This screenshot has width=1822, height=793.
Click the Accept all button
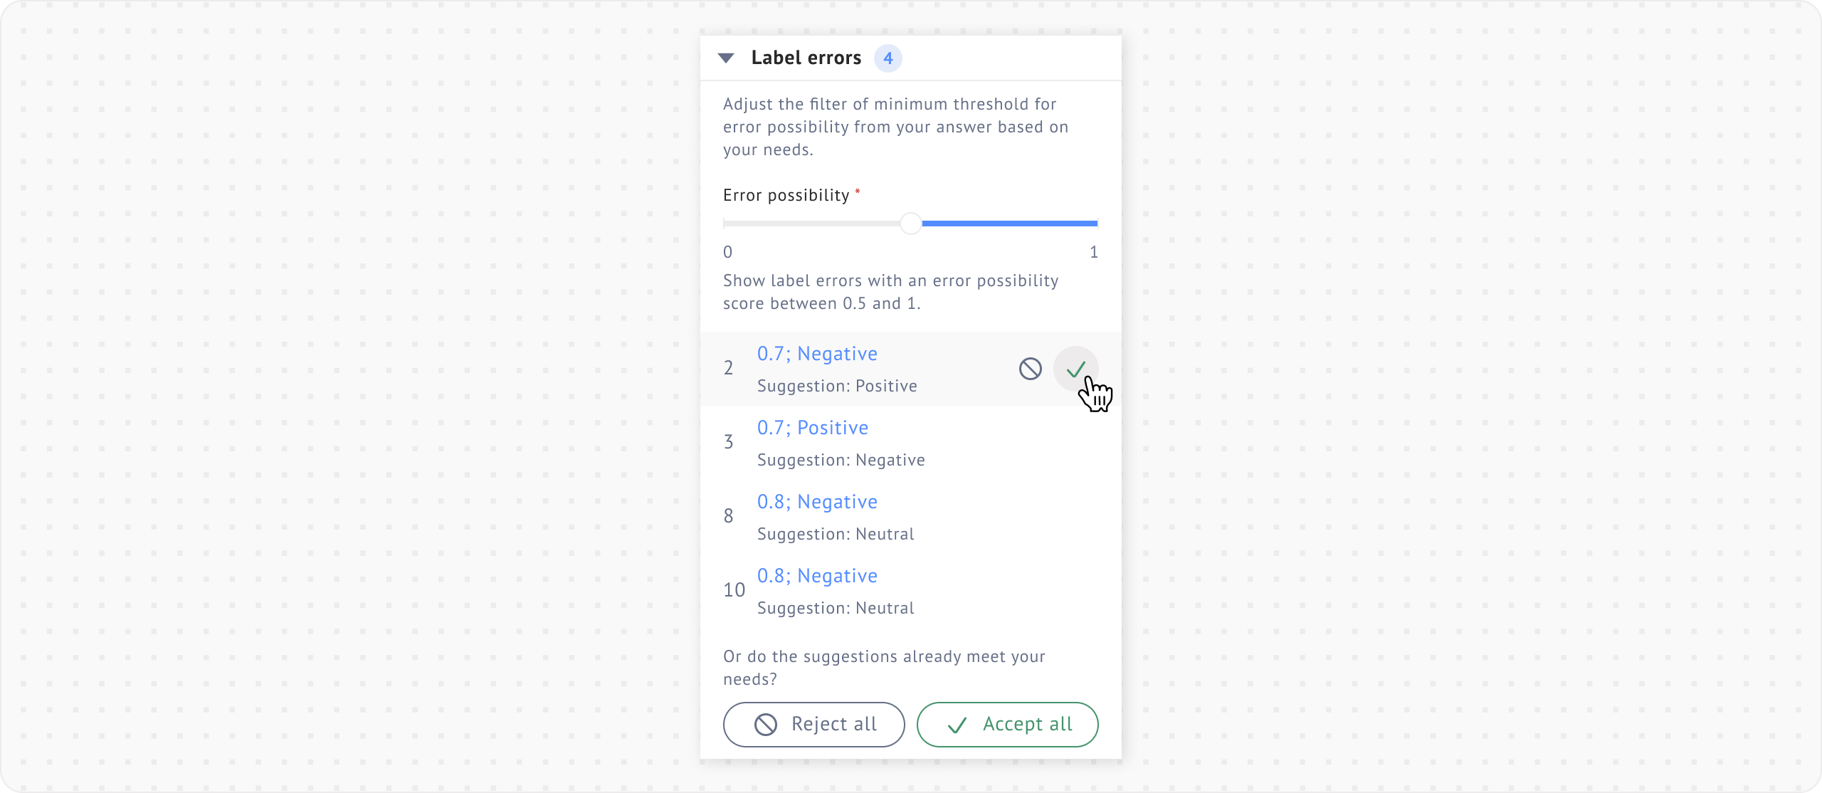tap(1007, 725)
